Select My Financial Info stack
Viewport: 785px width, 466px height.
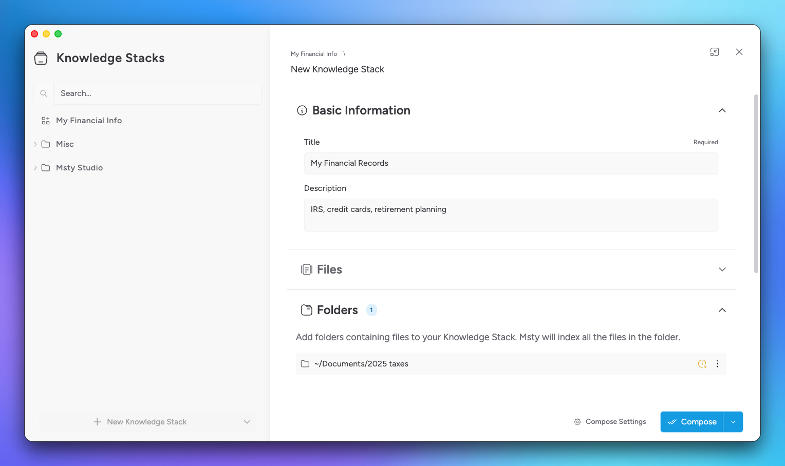click(x=89, y=121)
